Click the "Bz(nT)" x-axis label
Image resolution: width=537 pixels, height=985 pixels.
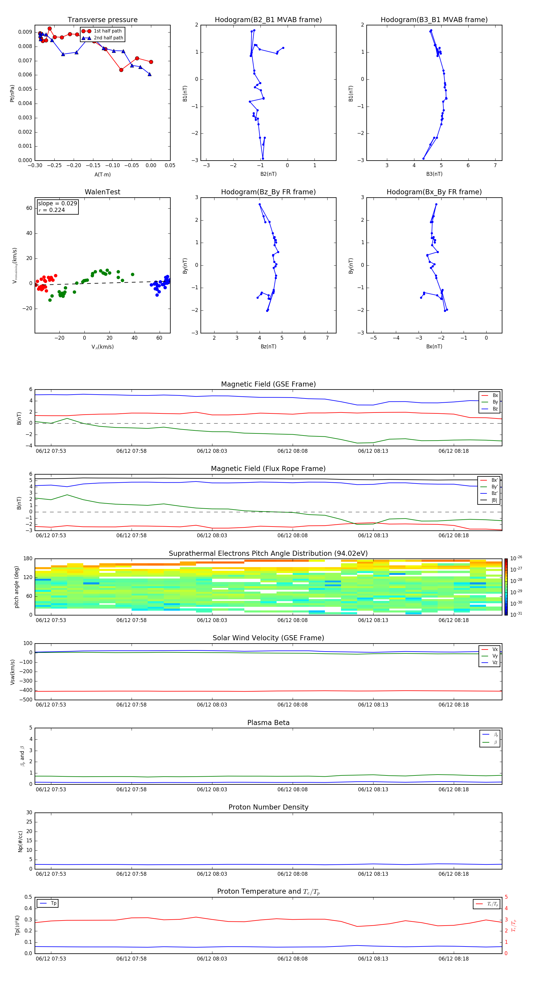point(268,347)
